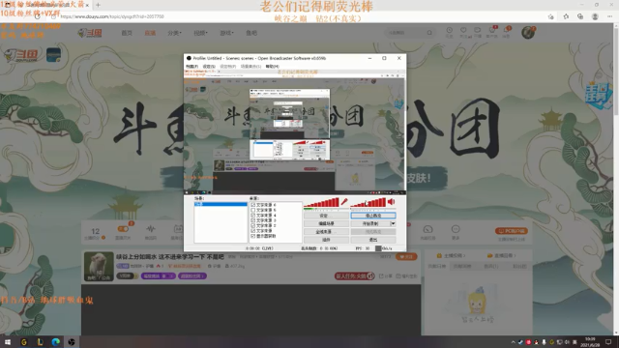This screenshot has height=348, width=619.
Task: Click the gauge icon in streamer toolbar
Action: click(427, 229)
